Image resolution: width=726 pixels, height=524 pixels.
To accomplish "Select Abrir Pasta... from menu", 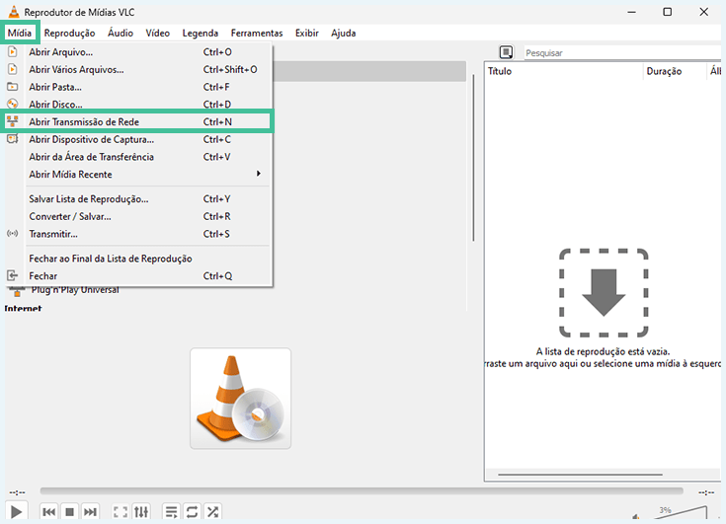I will pos(138,87).
